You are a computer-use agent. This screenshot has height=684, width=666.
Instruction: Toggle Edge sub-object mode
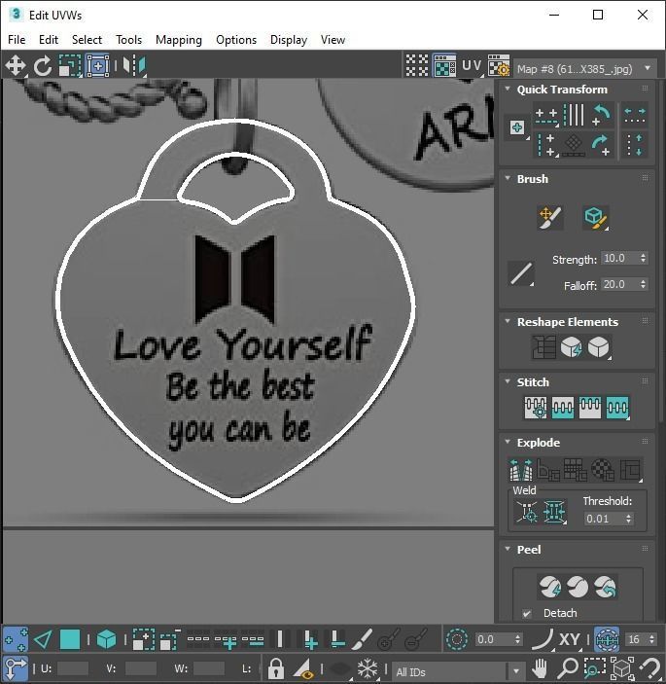click(x=43, y=640)
